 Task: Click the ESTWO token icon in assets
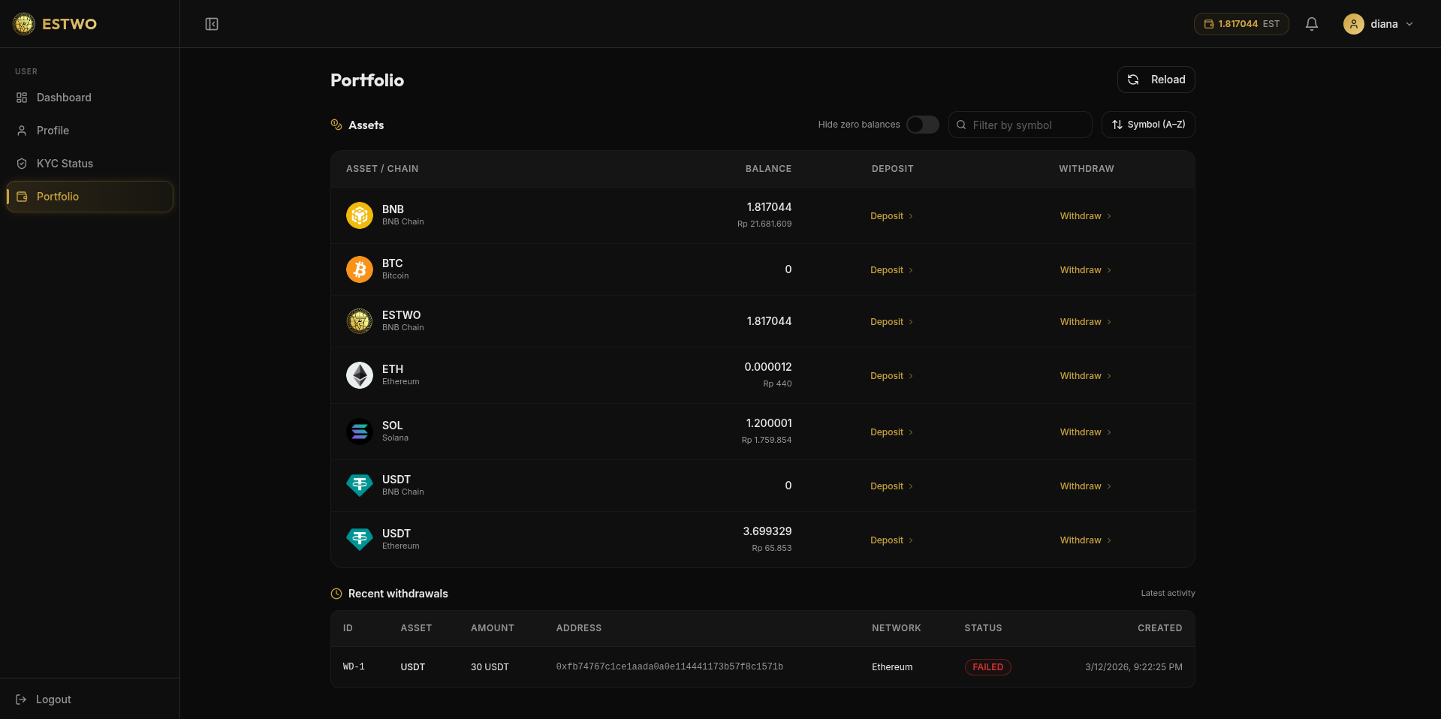360,321
